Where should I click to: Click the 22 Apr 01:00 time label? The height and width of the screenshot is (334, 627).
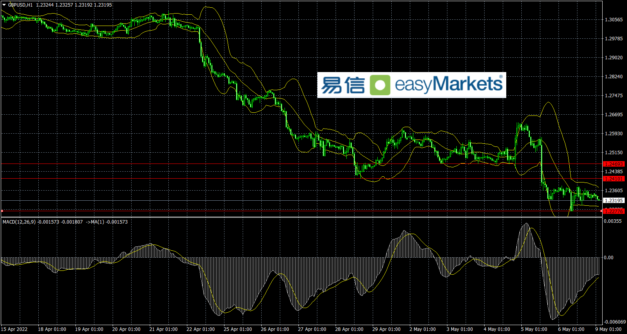[200, 329]
